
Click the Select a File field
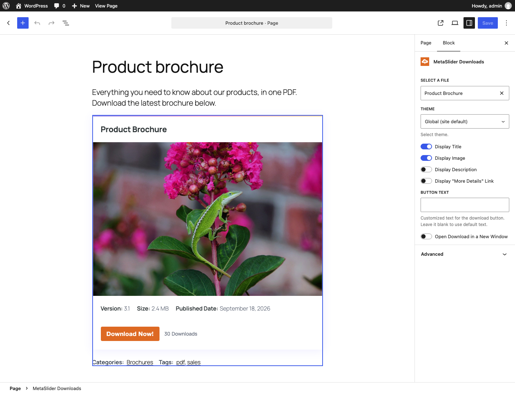pos(465,93)
